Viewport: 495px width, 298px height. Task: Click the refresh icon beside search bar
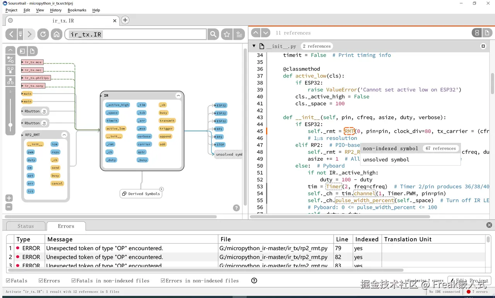click(43, 34)
